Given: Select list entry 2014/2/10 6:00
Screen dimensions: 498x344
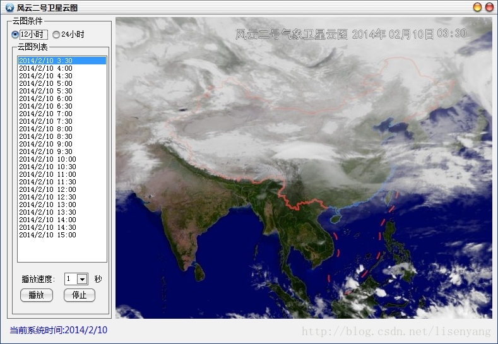Looking at the screenshot, I should click(x=62, y=99).
